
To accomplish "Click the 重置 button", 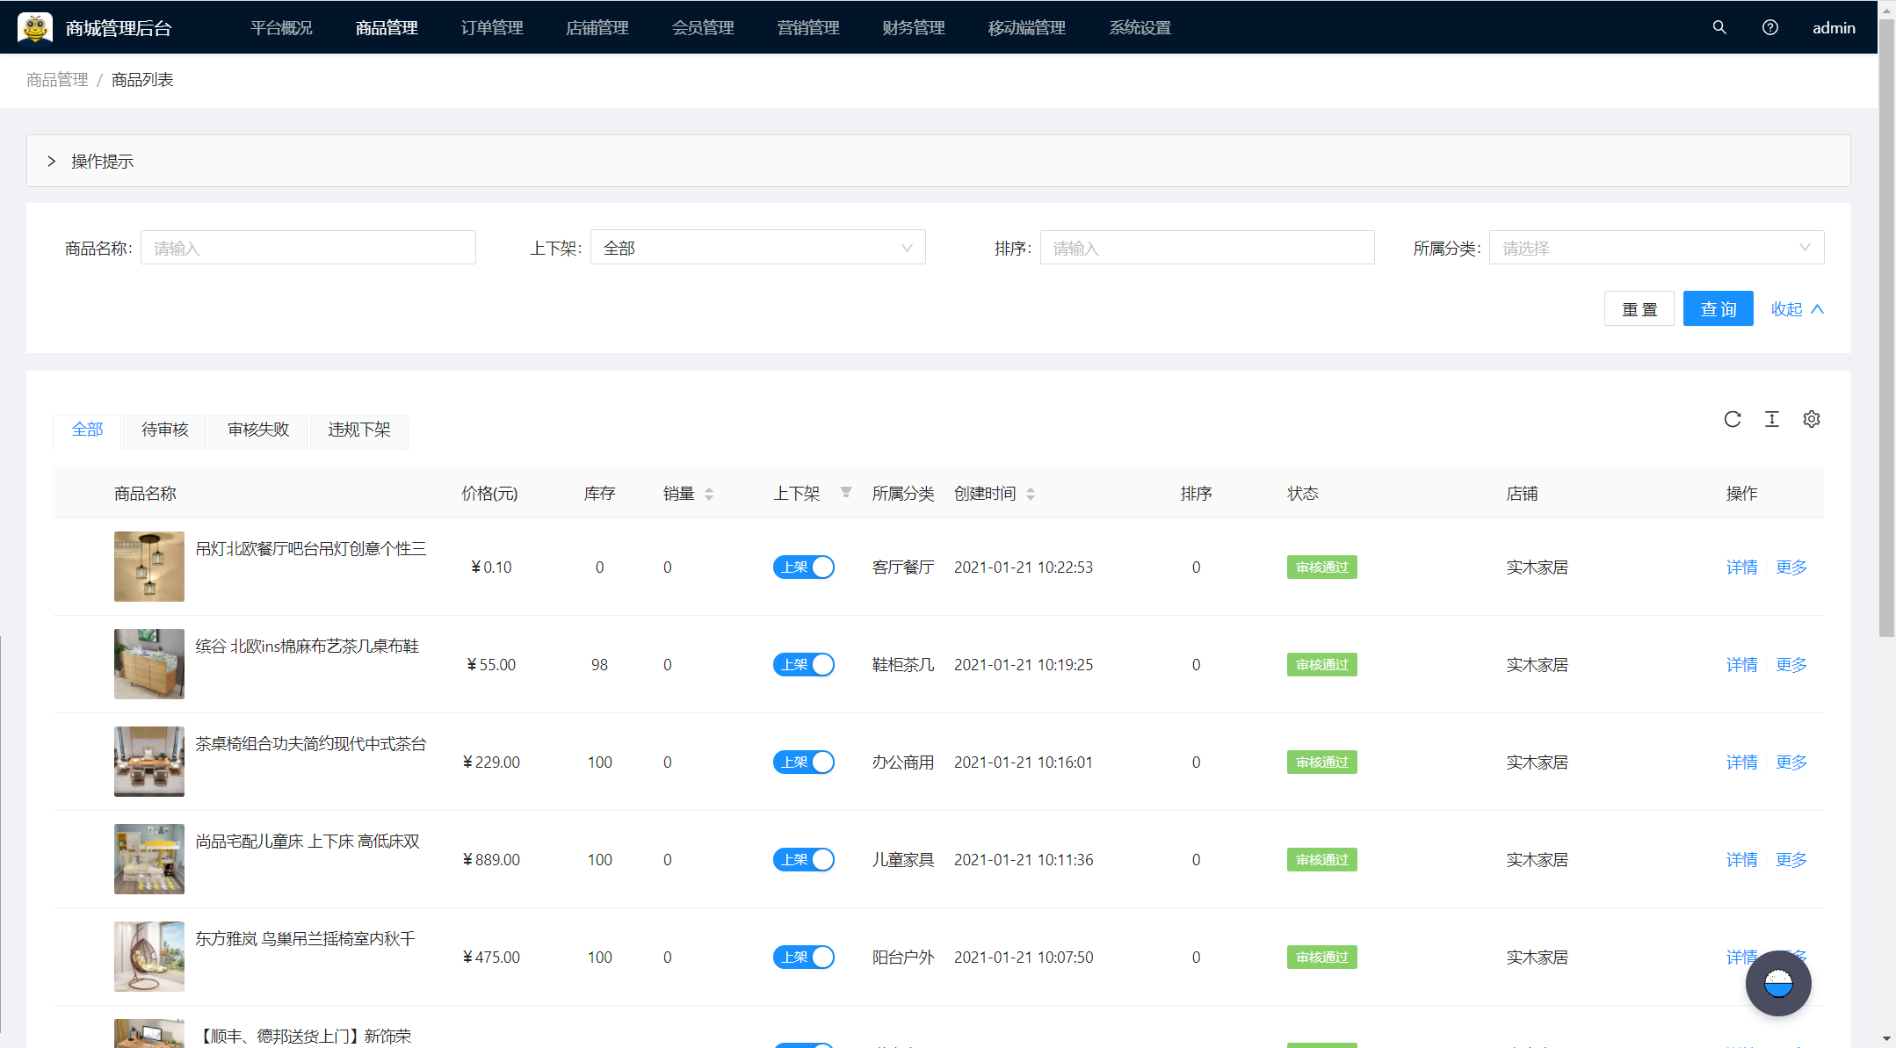I will pos(1639,309).
